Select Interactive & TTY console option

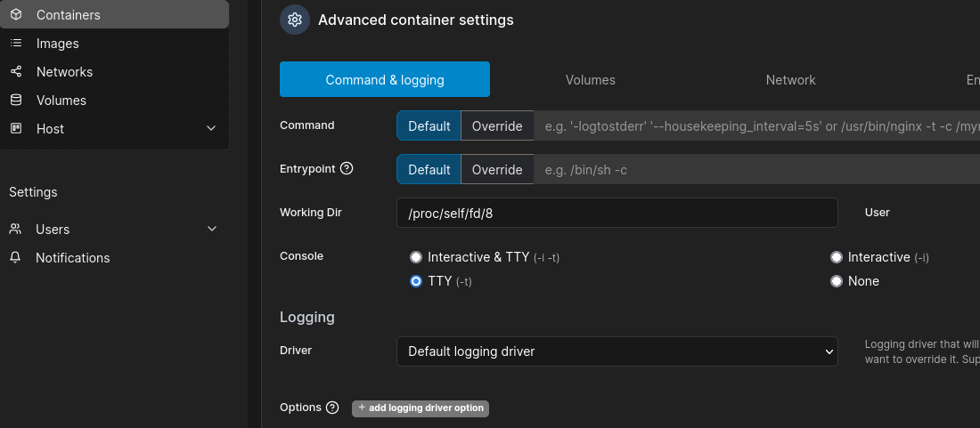tap(415, 257)
